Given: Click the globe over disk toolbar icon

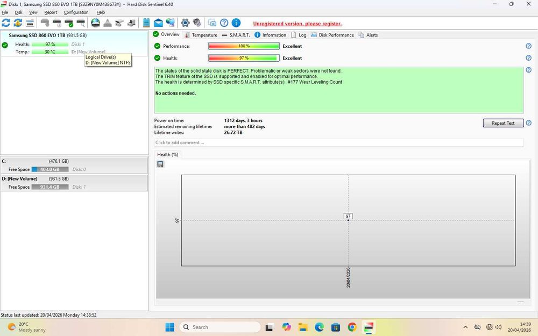Looking at the screenshot, I should click(95, 23).
